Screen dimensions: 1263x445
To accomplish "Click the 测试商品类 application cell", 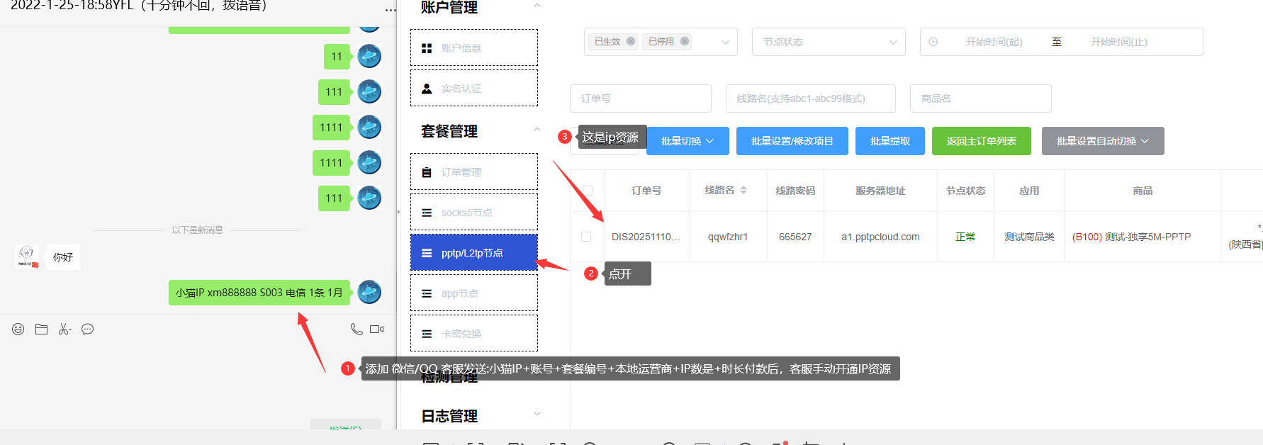I will (1029, 237).
